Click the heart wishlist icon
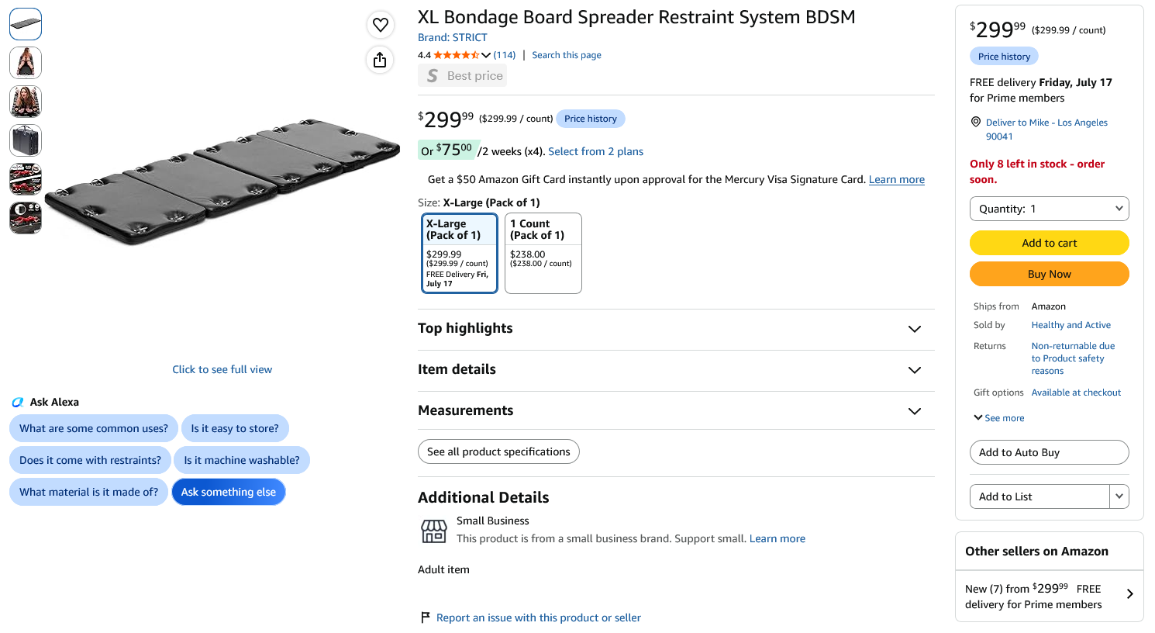 point(380,25)
